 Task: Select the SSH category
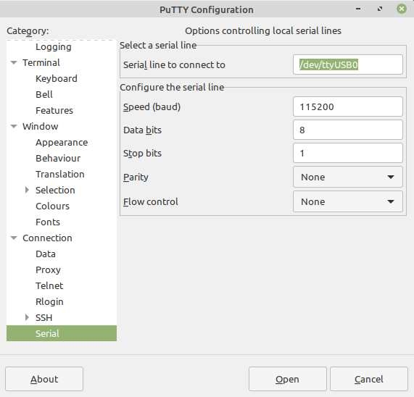click(44, 317)
